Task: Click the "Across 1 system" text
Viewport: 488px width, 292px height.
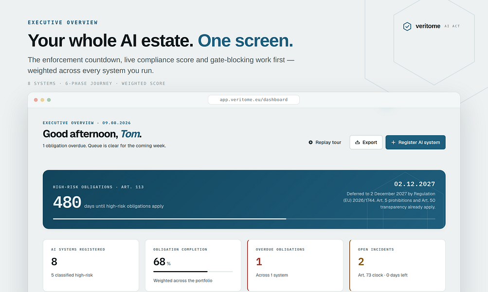Action: pyautogui.click(x=271, y=275)
